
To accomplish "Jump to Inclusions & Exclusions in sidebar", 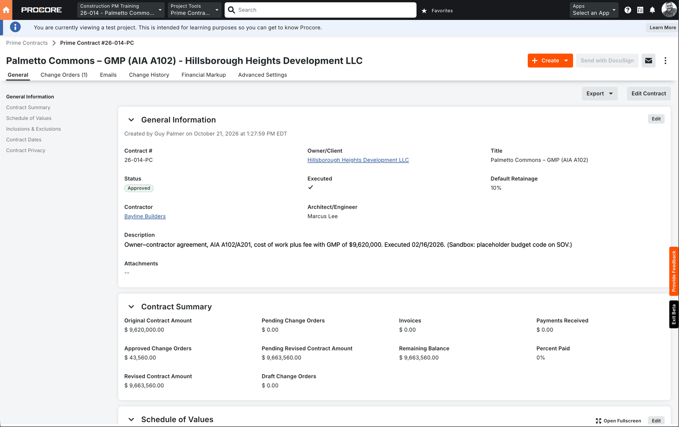I will pyautogui.click(x=34, y=129).
